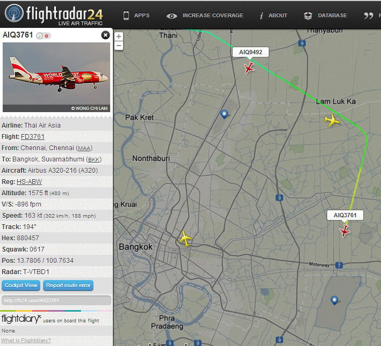
Task: Open flight number FD3761 link
Action: pyautogui.click(x=33, y=137)
